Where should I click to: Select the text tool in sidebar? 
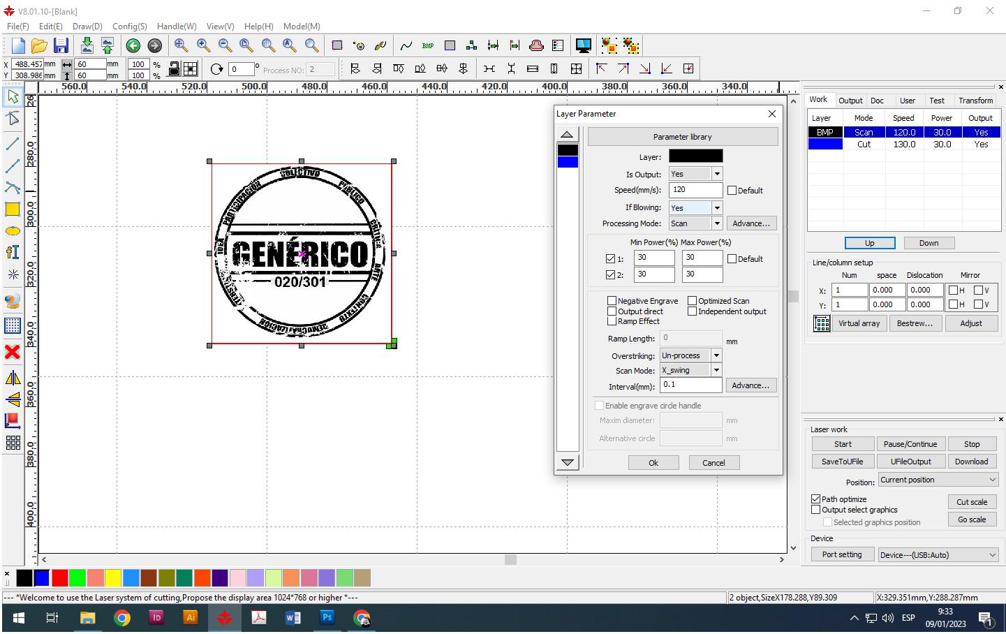pyautogui.click(x=13, y=252)
